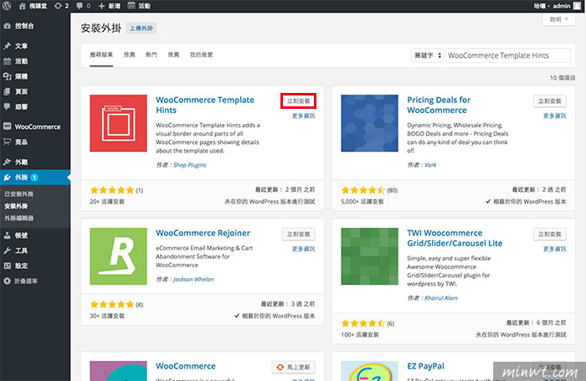Screen dimensions: 586x381
Task: Open 更多資訊 for TWI Woocommerce plugin
Action: tap(554, 249)
